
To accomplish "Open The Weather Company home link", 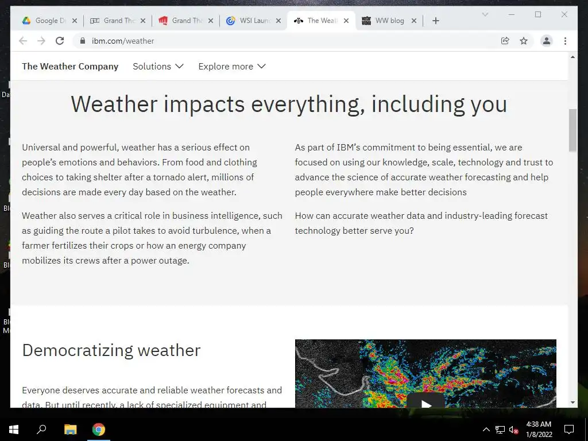I will (70, 67).
